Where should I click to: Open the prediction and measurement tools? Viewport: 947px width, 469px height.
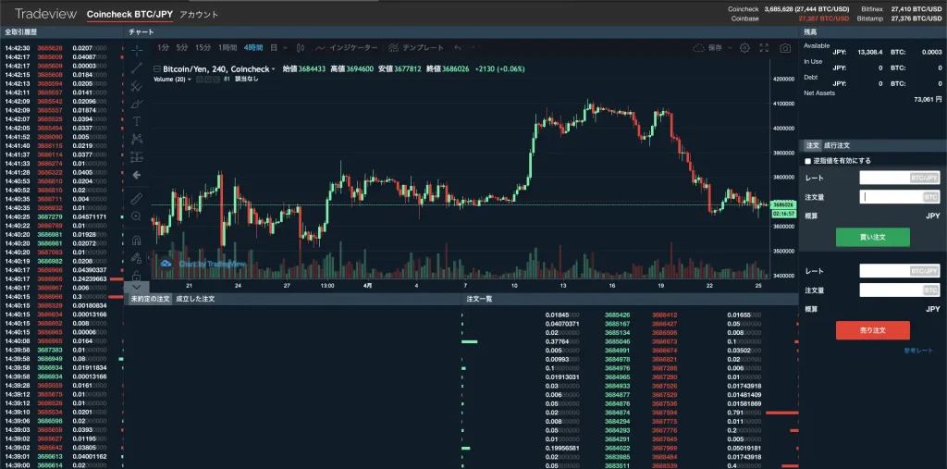137,156
